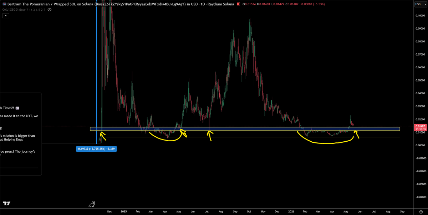The image size is (428, 215).
Task: Click the TradingView logo icon
Action: point(6,204)
